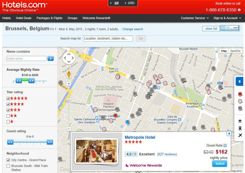This screenshot has height=173, width=245.
Task: Toggle landmarks icon in legend
Action: pyautogui.click(x=240, y=121)
